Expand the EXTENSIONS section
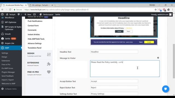 (x=39, y=64)
